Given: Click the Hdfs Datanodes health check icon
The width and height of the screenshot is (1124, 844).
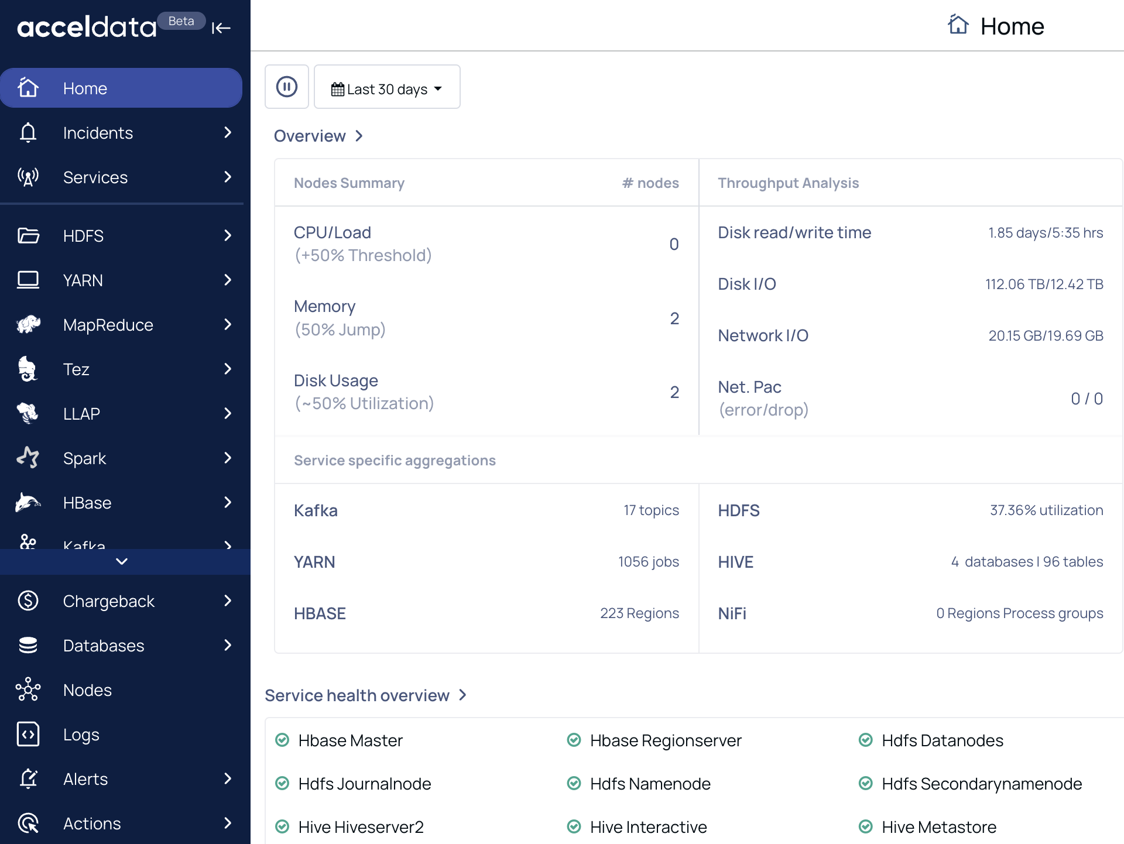Looking at the screenshot, I should [865, 740].
